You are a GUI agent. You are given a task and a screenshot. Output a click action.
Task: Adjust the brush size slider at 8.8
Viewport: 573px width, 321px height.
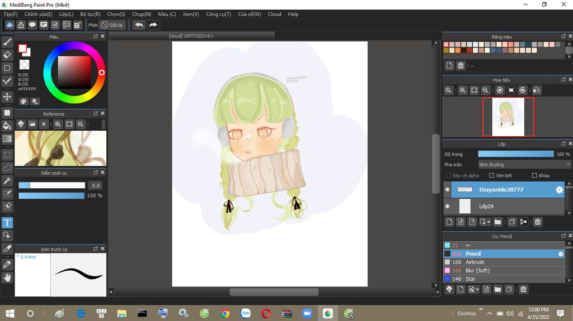tap(52, 185)
